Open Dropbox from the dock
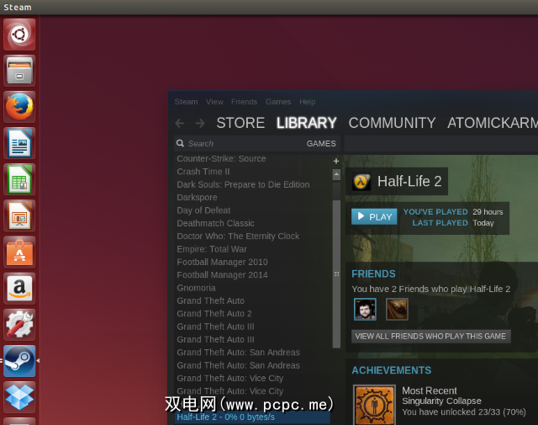 pyautogui.click(x=19, y=397)
